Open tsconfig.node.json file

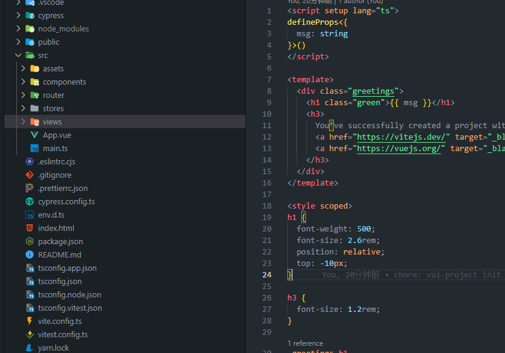(70, 295)
